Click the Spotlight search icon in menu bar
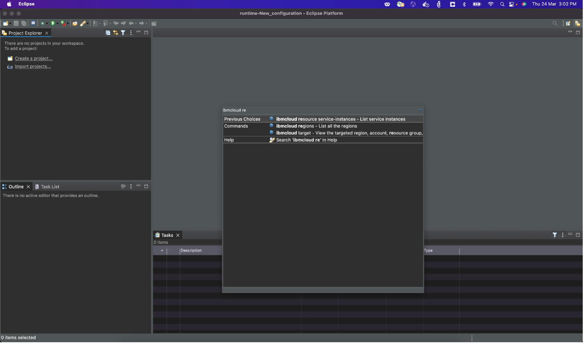 tap(502, 4)
